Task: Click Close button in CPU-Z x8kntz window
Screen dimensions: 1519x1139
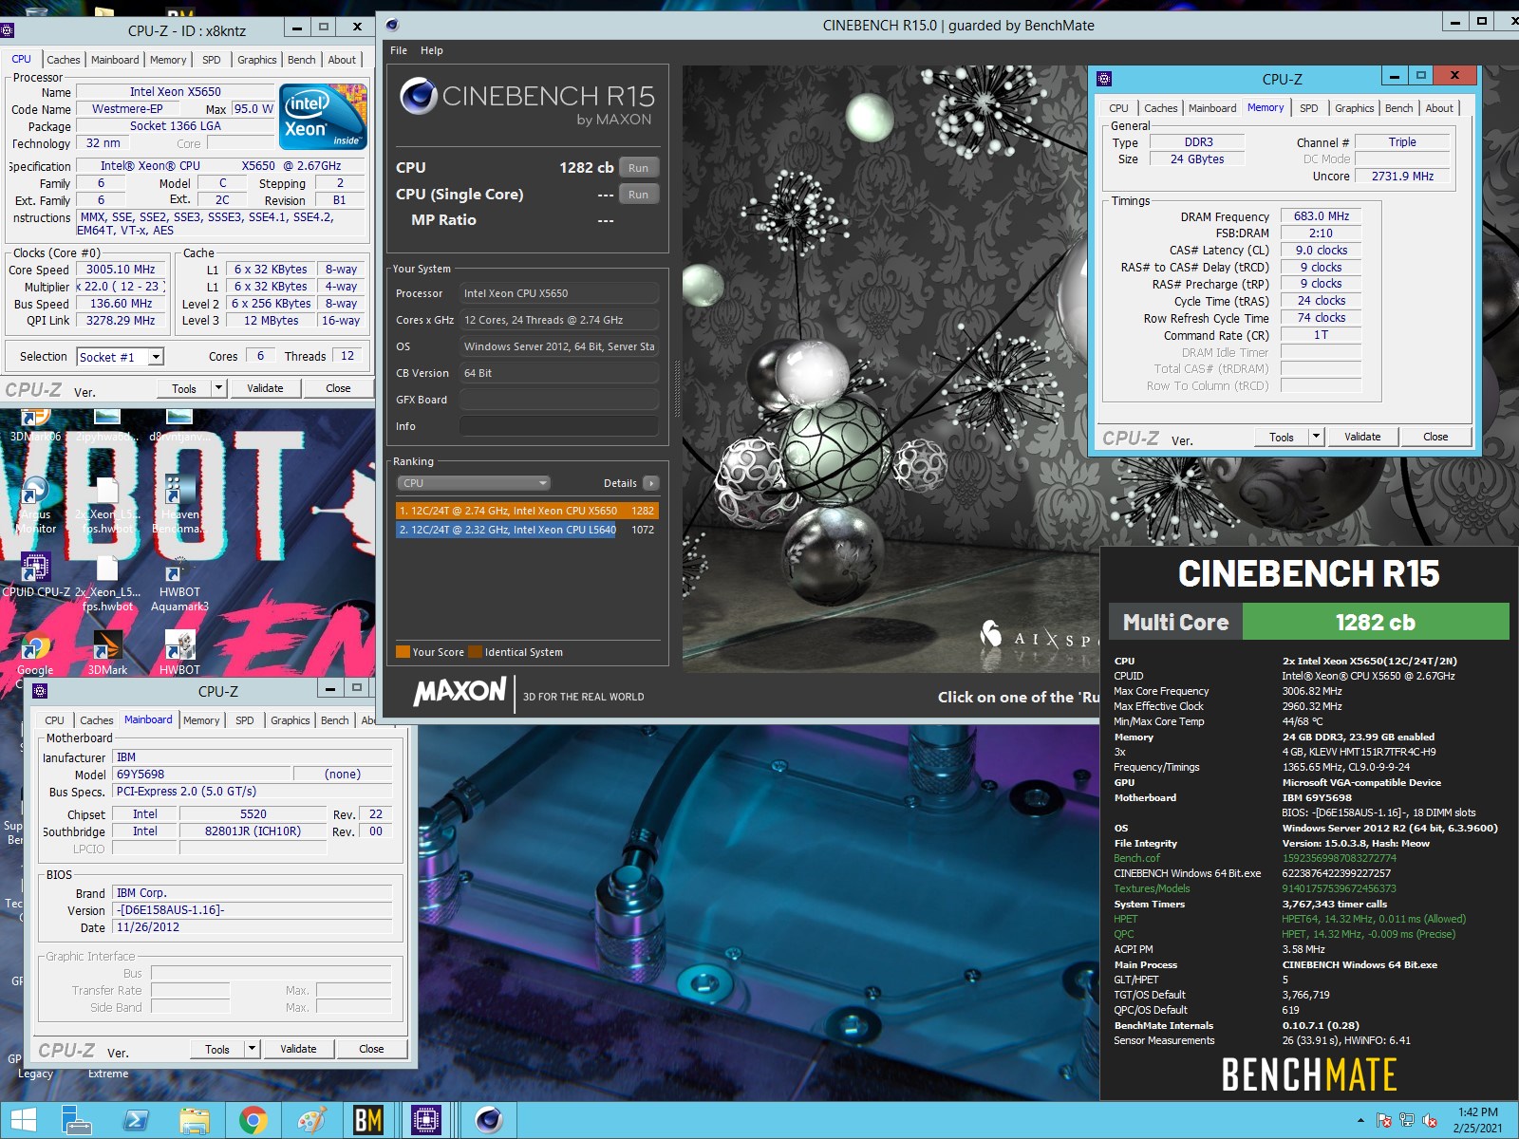Action: coord(338,388)
